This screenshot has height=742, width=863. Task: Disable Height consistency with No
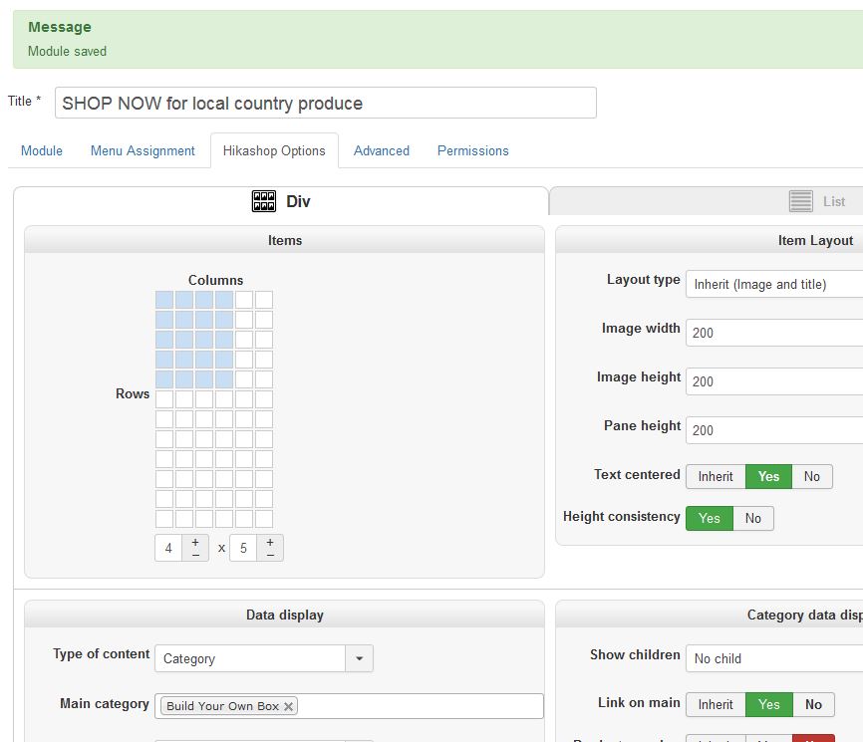[x=753, y=518]
